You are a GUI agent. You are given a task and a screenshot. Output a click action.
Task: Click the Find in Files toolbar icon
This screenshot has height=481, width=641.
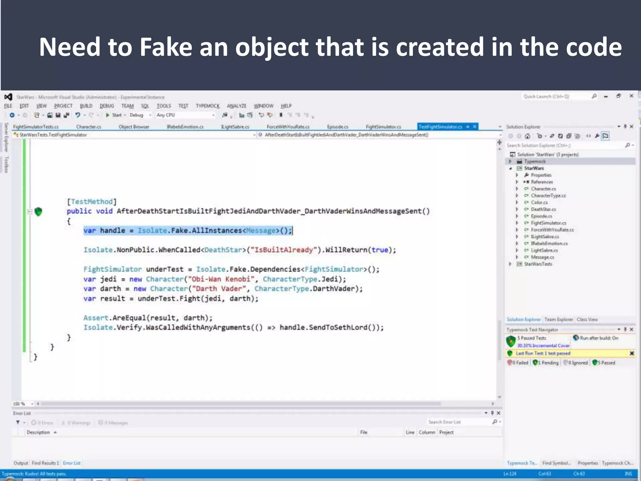pos(225,115)
